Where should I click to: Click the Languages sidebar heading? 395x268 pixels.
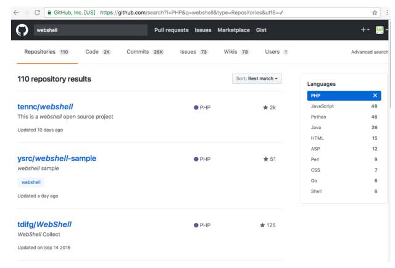click(322, 84)
